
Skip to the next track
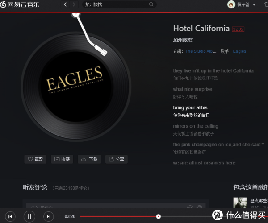pyautogui.click(x=49, y=216)
